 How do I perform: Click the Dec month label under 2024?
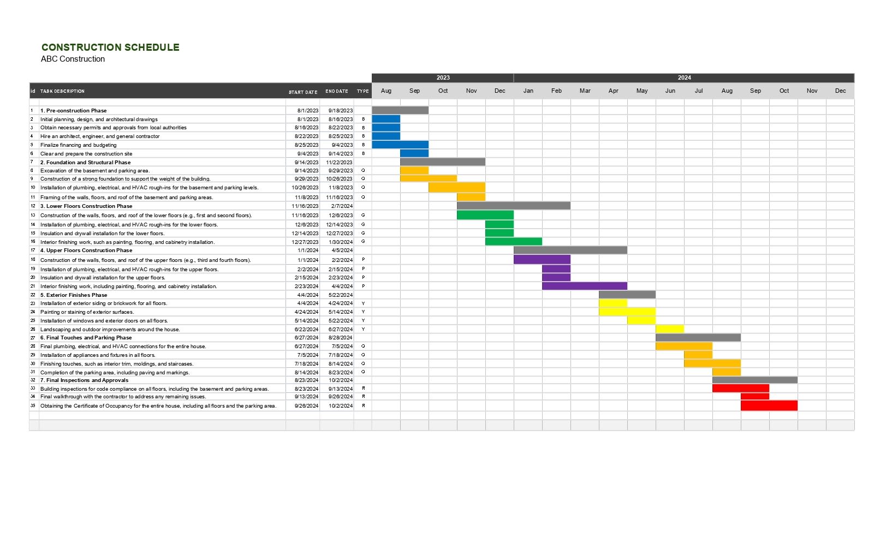coord(841,91)
